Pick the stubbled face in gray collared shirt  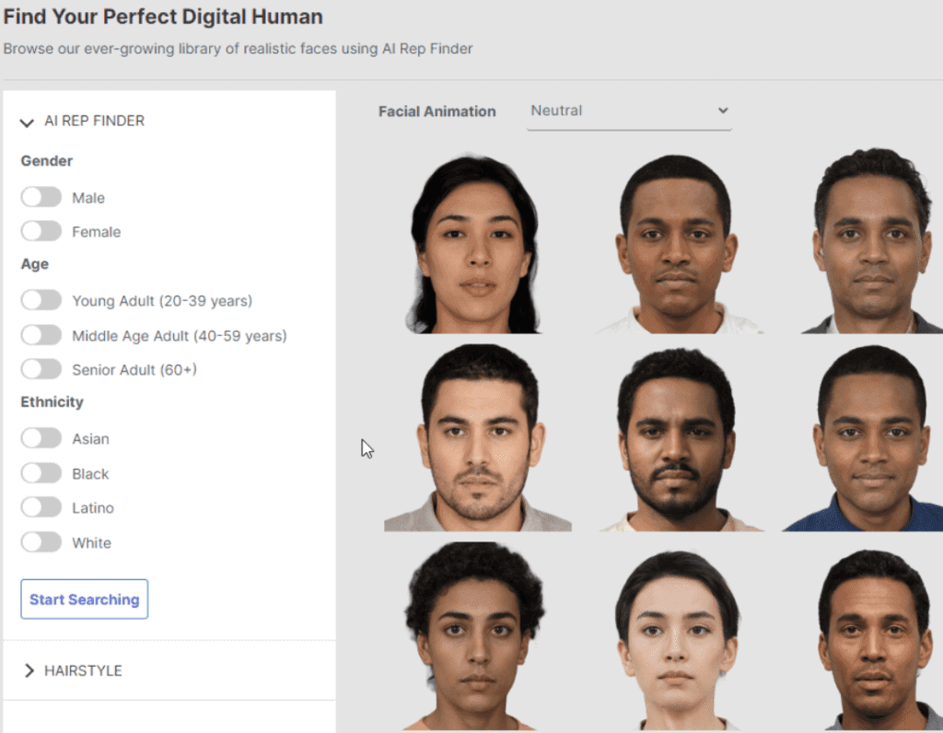[479, 440]
